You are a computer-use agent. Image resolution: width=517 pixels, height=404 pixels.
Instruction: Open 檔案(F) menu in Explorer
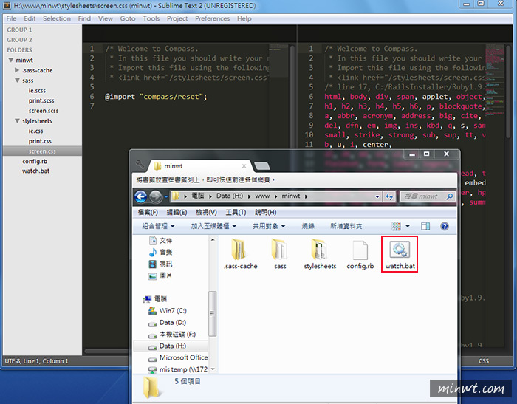tap(148, 213)
